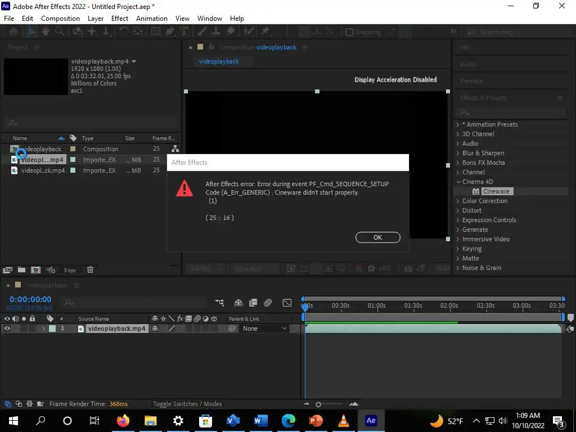Select the videoplayback composition in Project list
576x432 pixels.
pos(42,148)
